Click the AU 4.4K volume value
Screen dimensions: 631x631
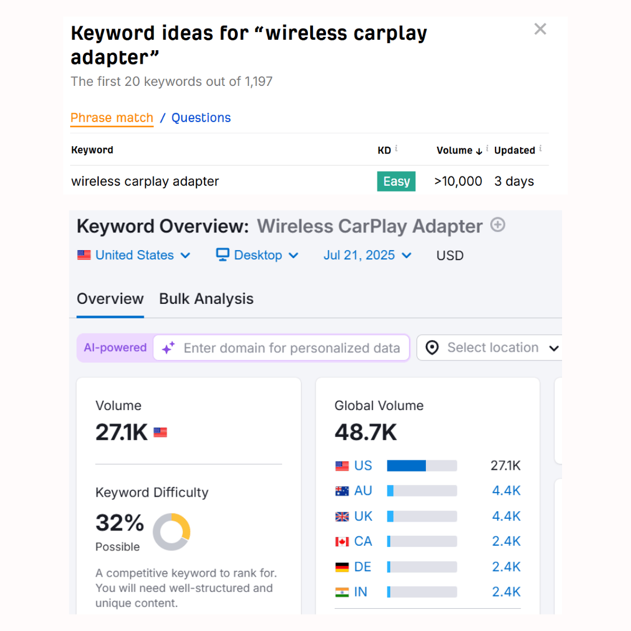506,491
